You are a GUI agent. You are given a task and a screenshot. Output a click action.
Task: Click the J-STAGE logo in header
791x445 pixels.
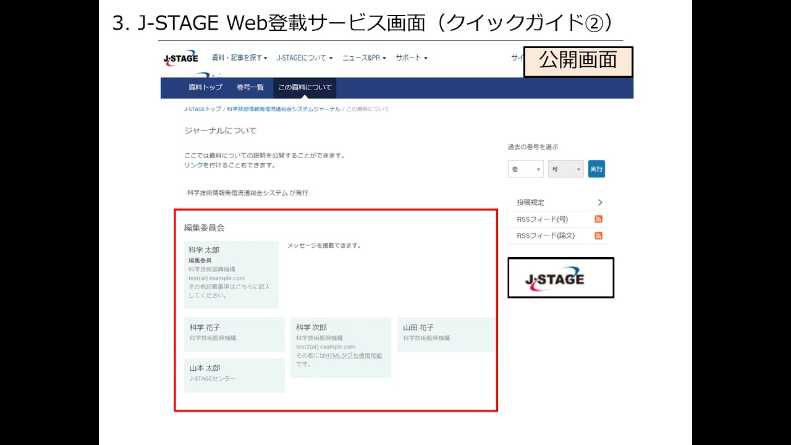pyautogui.click(x=180, y=58)
